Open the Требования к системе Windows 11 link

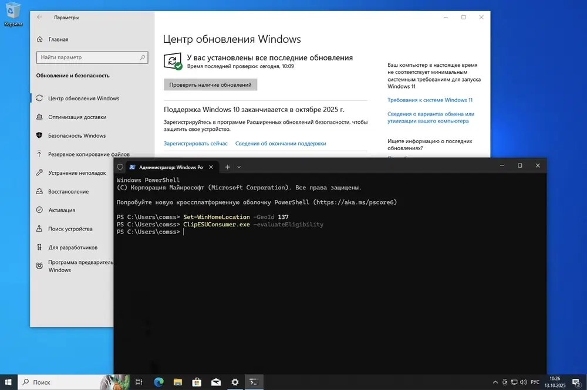pos(430,100)
